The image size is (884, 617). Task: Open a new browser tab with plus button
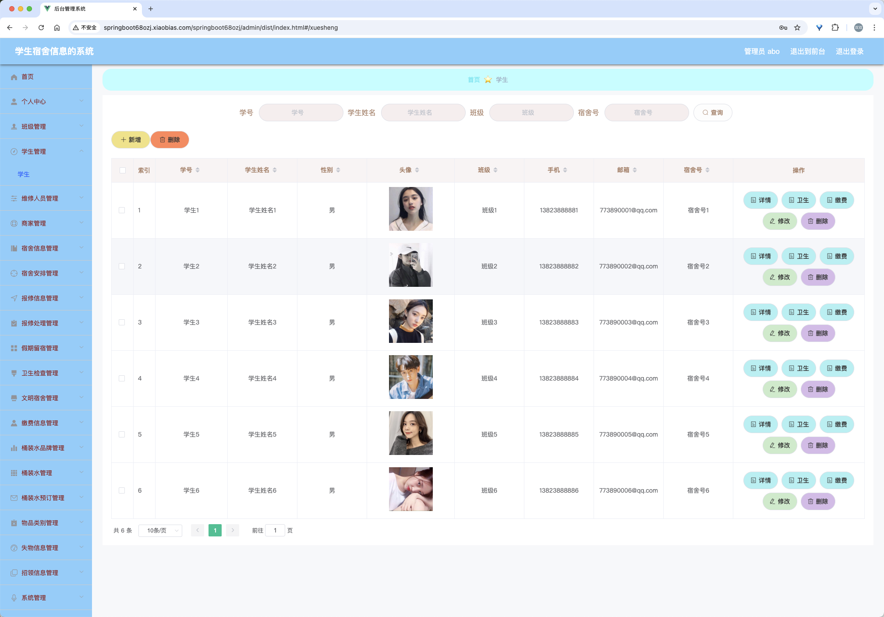tap(151, 9)
